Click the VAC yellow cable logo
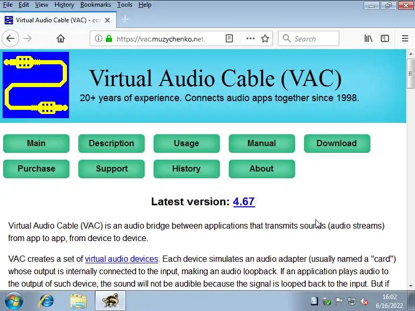415x311 pixels. [36, 85]
